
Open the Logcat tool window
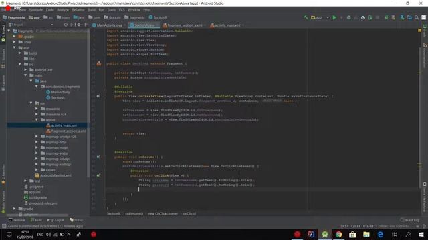(56, 220)
